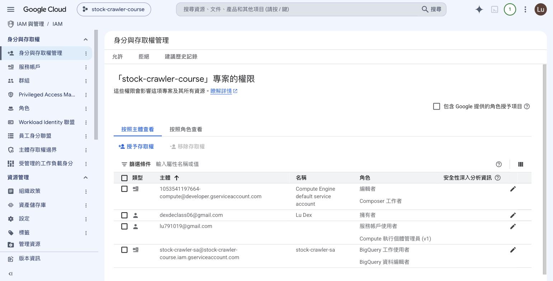Image resolution: width=553 pixels, height=281 pixels.
Task: Switch to the 拒絕 tab
Action: [x=144, y=57]
